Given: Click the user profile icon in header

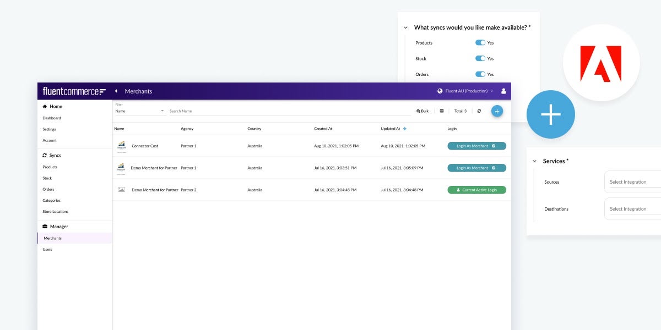Looking at the screenshot, I should tap(503, 91).
